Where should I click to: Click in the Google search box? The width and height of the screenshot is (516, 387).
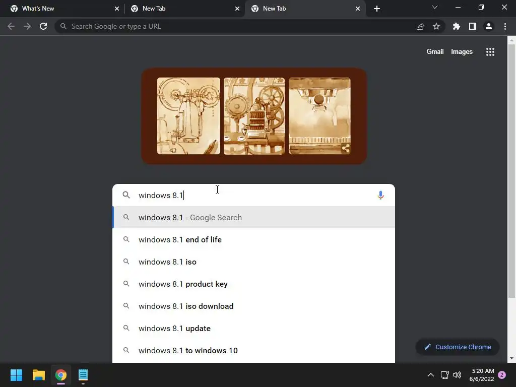253,195
